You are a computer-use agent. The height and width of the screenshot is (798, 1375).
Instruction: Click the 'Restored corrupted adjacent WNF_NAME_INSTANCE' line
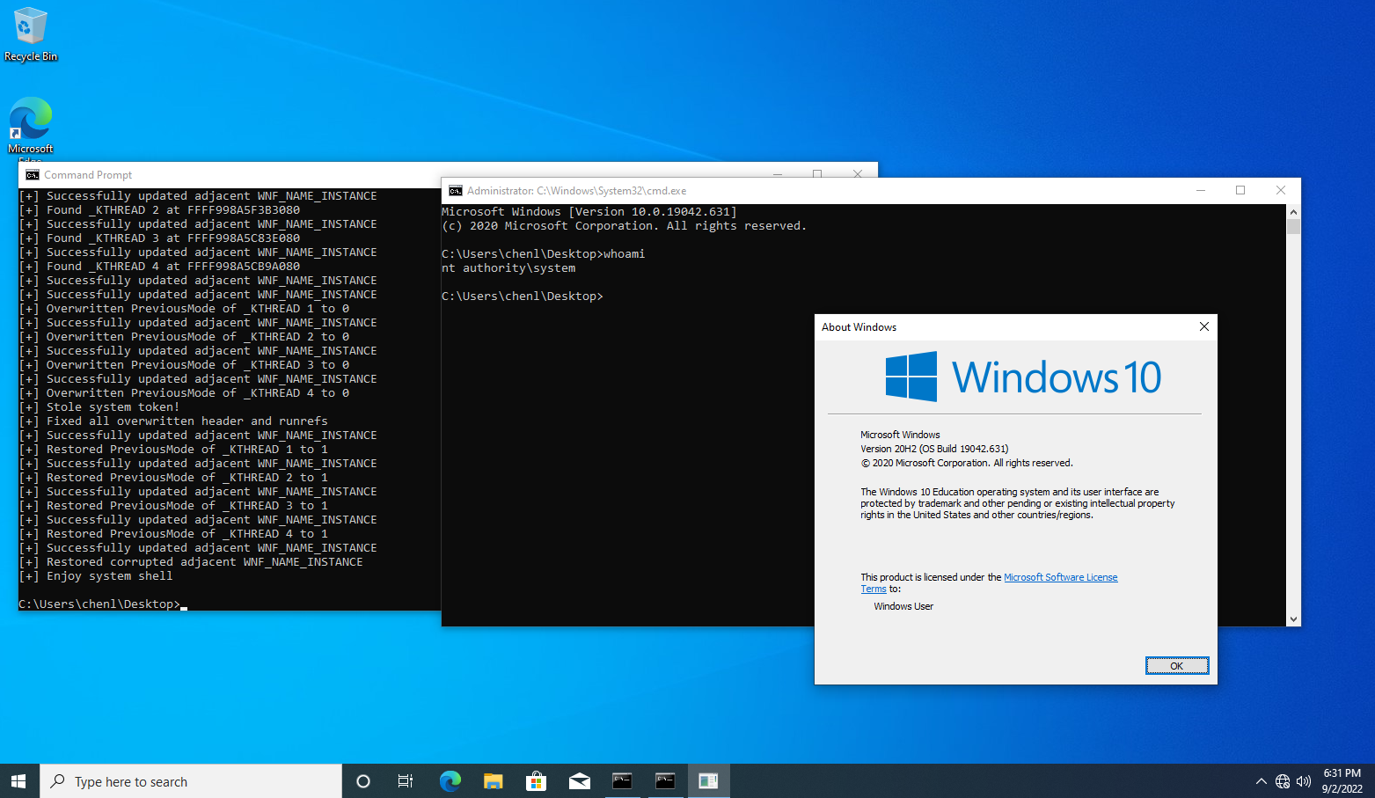(x=191, y=562)
